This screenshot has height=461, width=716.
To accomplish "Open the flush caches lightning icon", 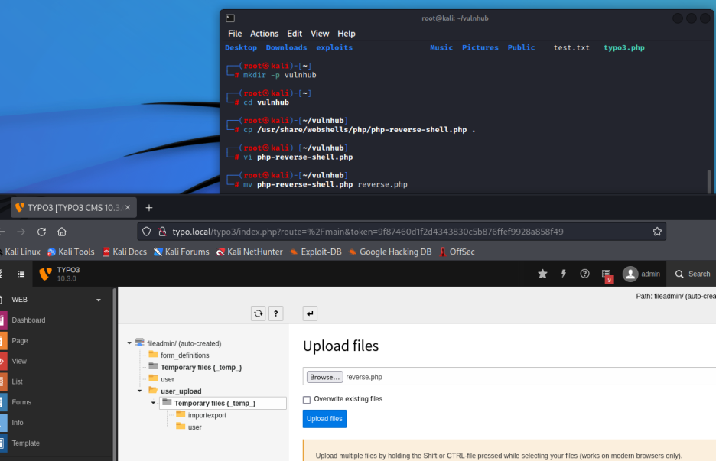I will coord(564,274).
